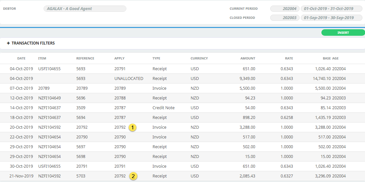Image resolution: width=365 pixels, height=182 pixels.
Task: Click base value 85.14
Action: 326,108
